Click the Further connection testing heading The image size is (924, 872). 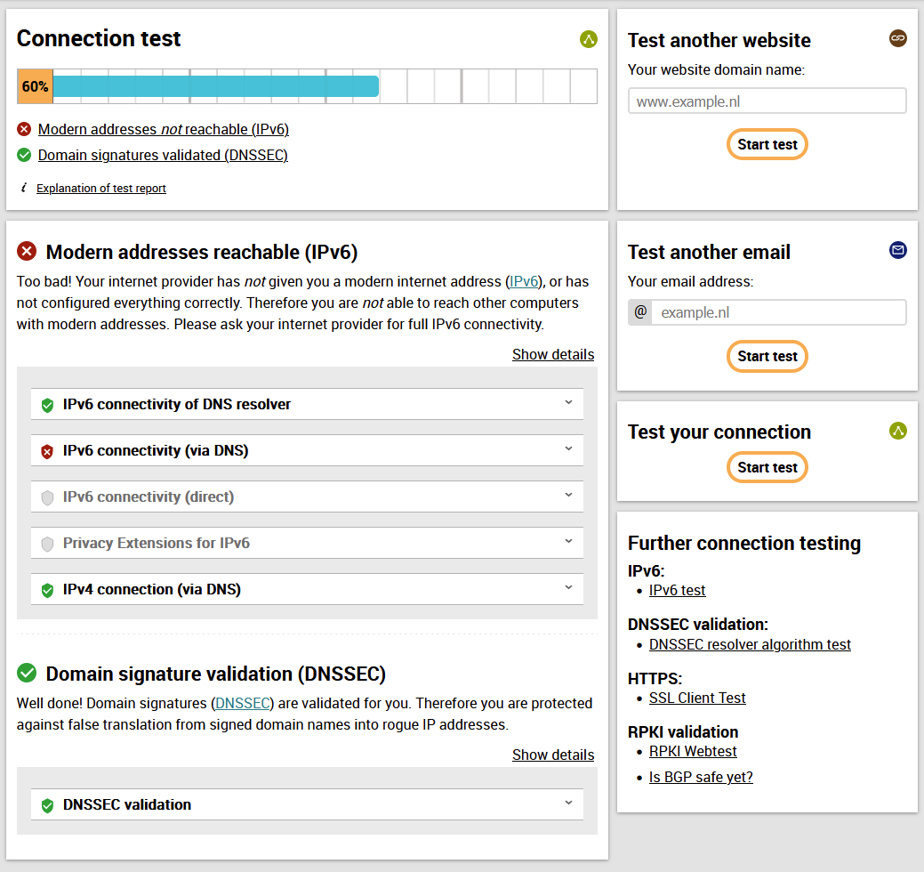click(x=743, y=543)
